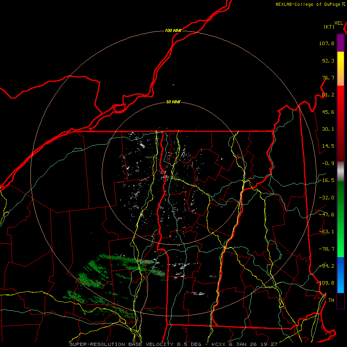Click the 100 NMI range ring label
Image resolution: width=347 pixels, height=347 pixels.
(173, 30)
